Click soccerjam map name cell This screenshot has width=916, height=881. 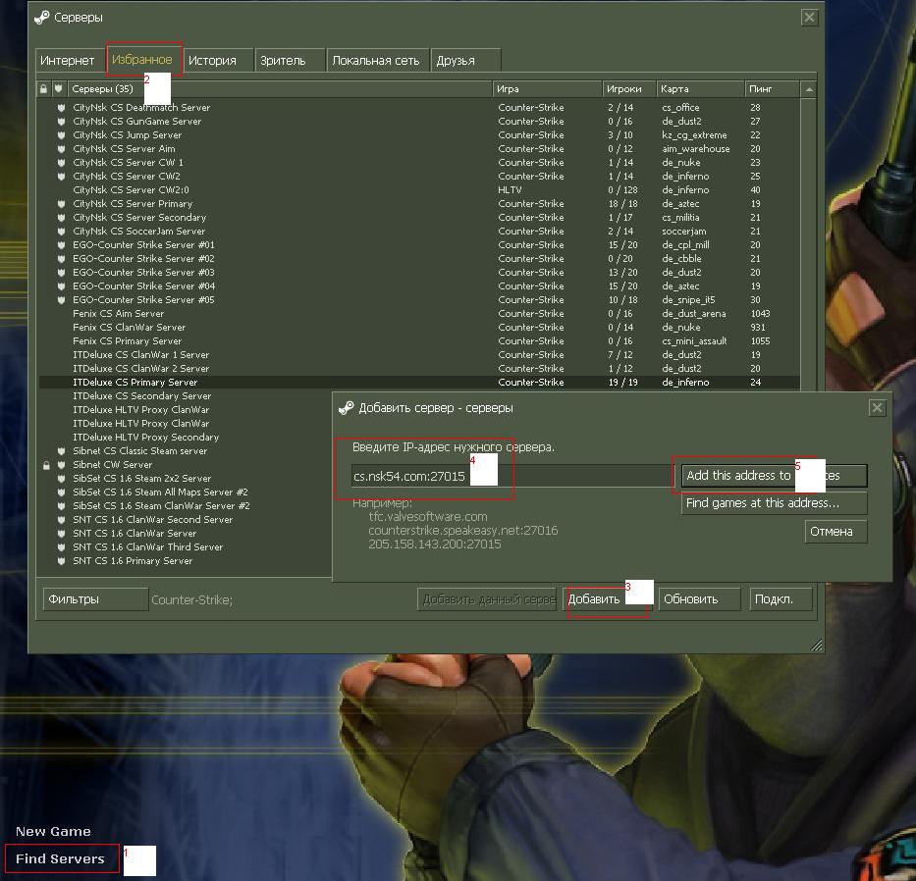coord(684,232)
